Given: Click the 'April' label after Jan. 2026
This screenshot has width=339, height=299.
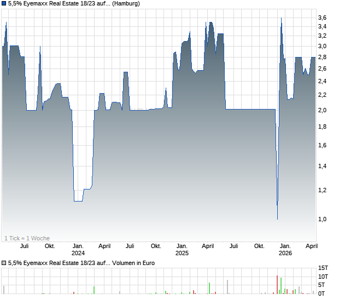Looking at the screenshot, I should (312, 246).
